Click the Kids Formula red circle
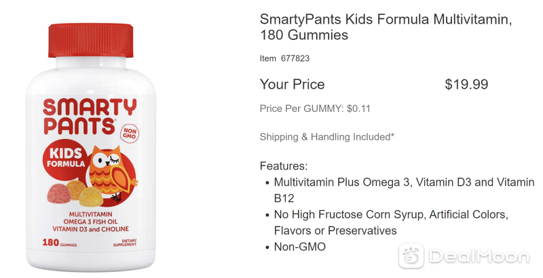The height and width of the screenshot is (278, 543). tap(65, 158)
